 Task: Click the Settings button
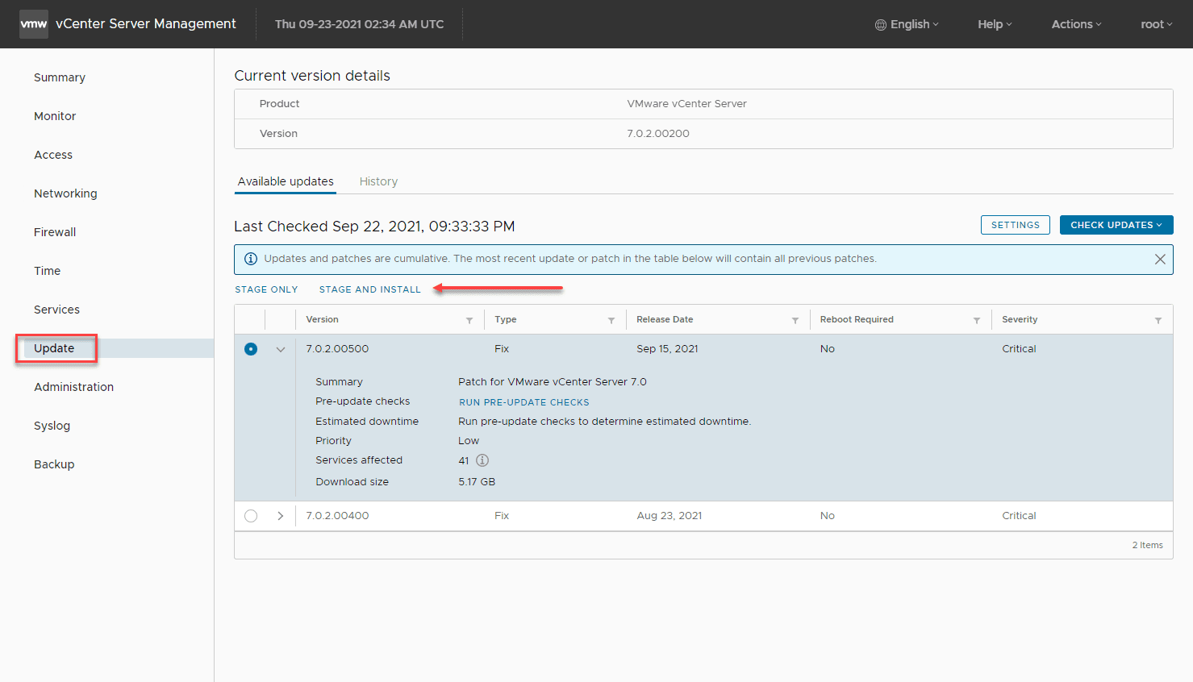(x=1016, y=225)
